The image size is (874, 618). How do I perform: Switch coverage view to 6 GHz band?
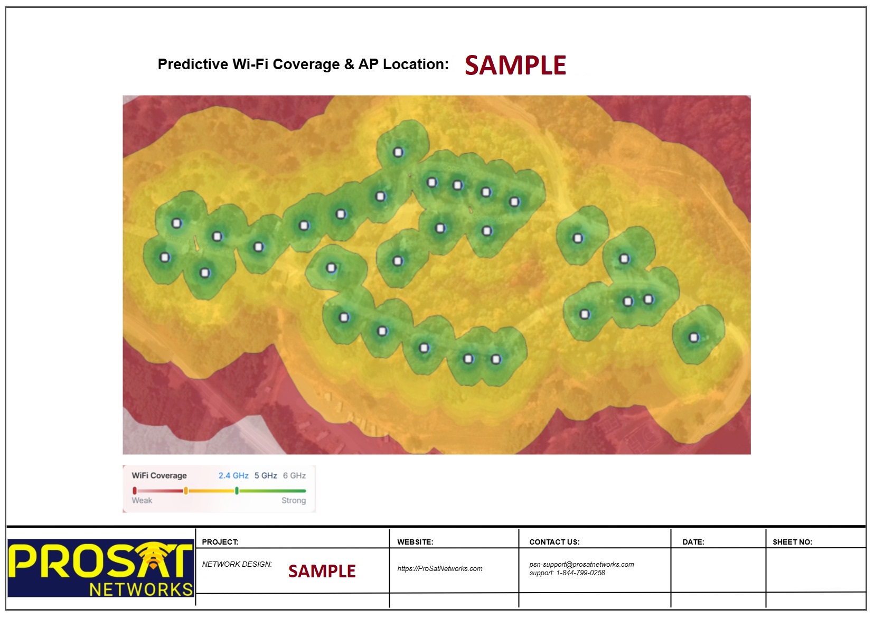(294, 475)
